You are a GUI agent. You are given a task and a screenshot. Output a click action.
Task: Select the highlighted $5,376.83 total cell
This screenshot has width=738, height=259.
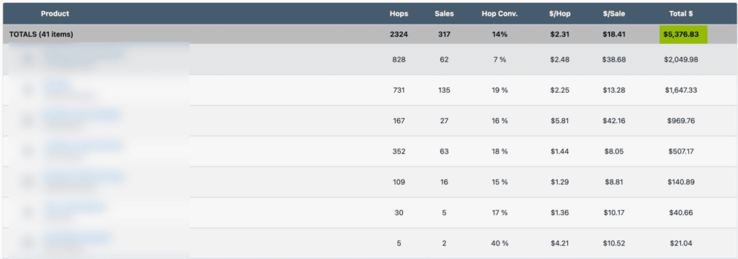pyautogui.click(x=683, y=35)
